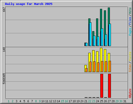This screenshot has width=133, height=104.
Task: Click the Visits legend label
Action: pyautogui.click(x=130, y=56)
